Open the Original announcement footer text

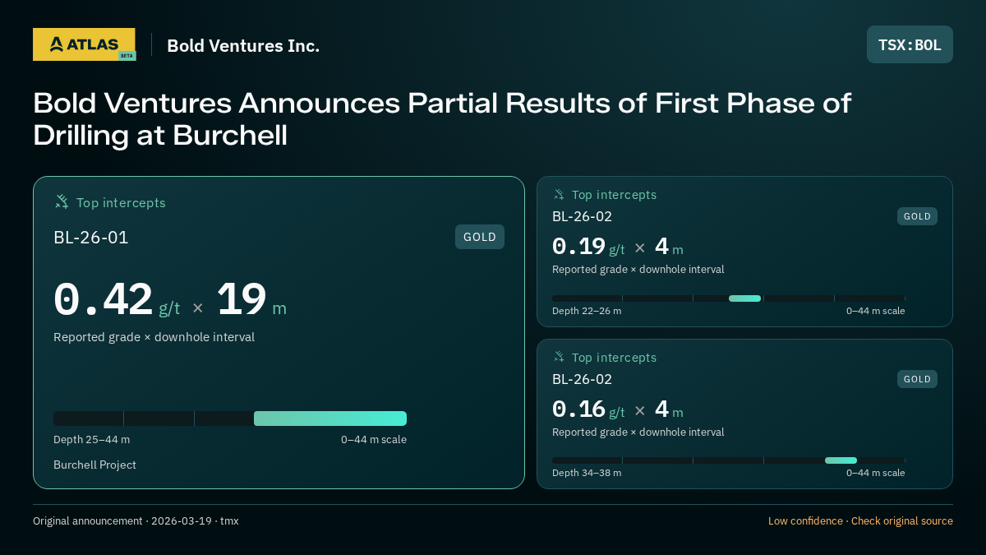click(x=136, y=521)
